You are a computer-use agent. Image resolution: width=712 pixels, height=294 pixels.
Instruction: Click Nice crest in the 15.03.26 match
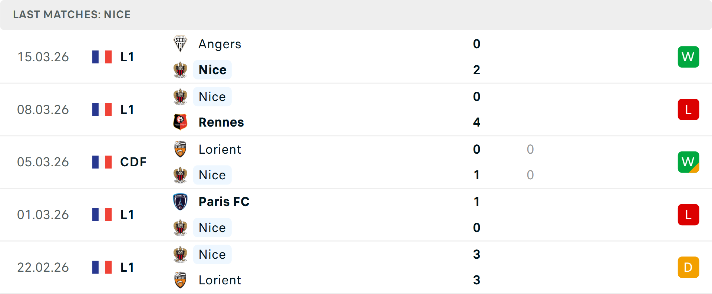click(x=180, y=70)
